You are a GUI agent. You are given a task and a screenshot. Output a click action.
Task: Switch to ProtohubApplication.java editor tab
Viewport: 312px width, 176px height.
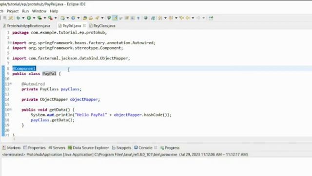coord(27,26)
